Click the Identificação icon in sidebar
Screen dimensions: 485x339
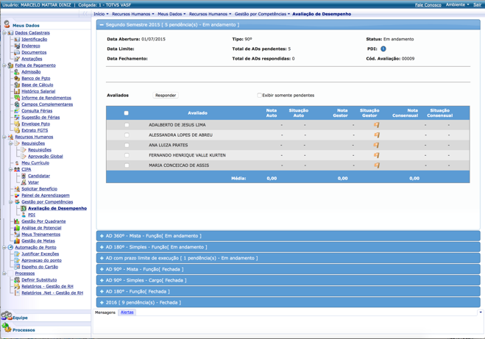pyautogui.click(x=17, y=39)
